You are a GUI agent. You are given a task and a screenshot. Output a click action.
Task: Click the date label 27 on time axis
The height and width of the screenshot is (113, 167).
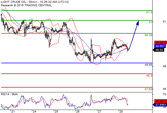[99, 111]
